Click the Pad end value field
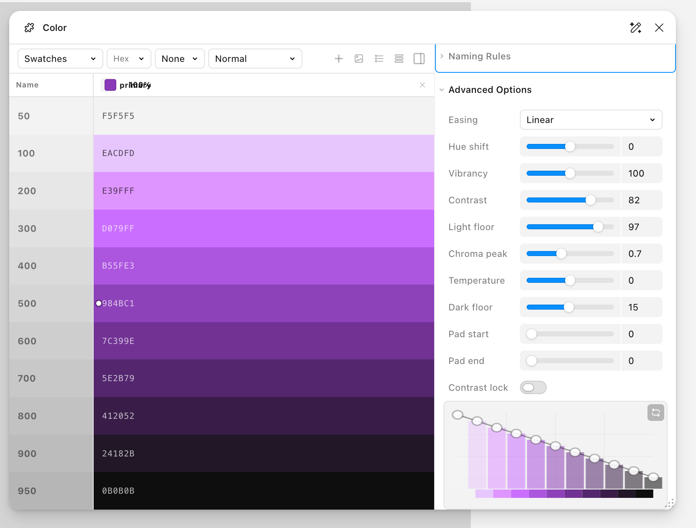This screenshot has height=528, width=696. pos(642,361)
